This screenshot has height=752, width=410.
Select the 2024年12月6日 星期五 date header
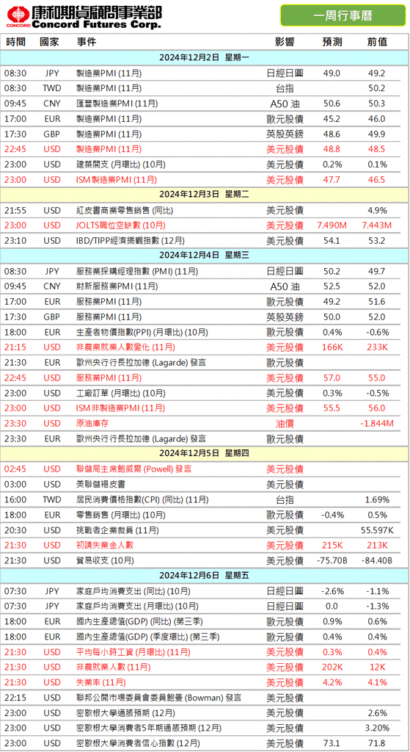(205, 574)
